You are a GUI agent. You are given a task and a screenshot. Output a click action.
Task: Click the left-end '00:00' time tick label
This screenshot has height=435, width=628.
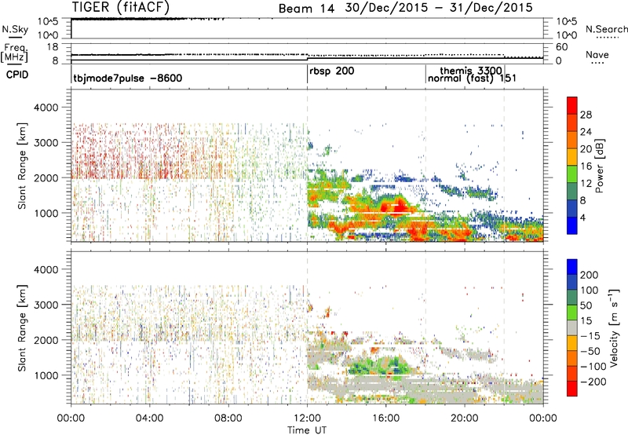point(71,419)
